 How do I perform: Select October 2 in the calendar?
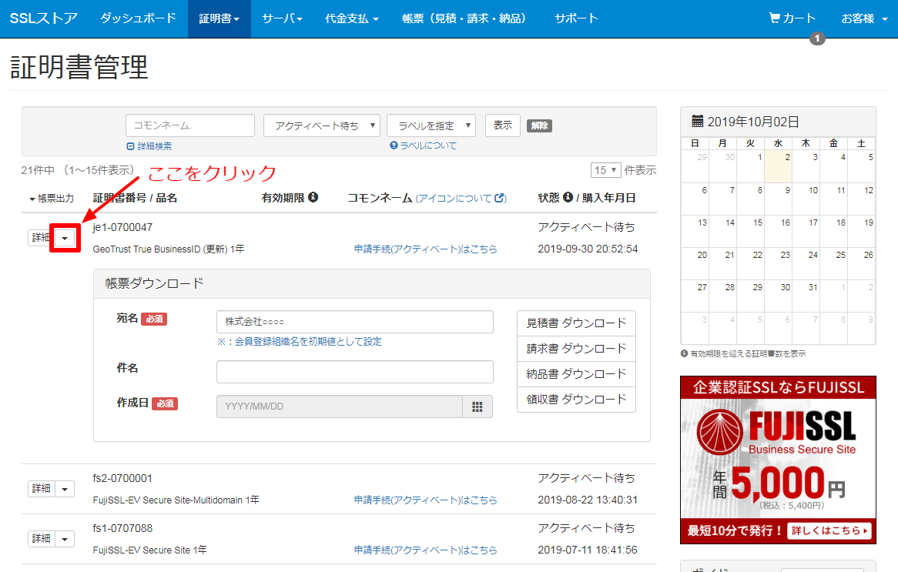[779, 166]
